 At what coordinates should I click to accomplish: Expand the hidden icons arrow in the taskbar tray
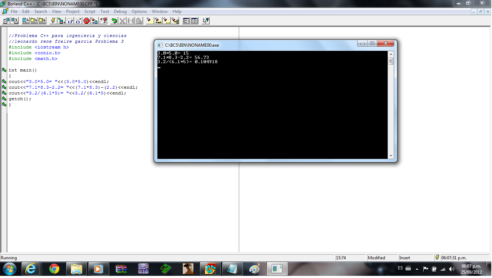coord(417,269)
